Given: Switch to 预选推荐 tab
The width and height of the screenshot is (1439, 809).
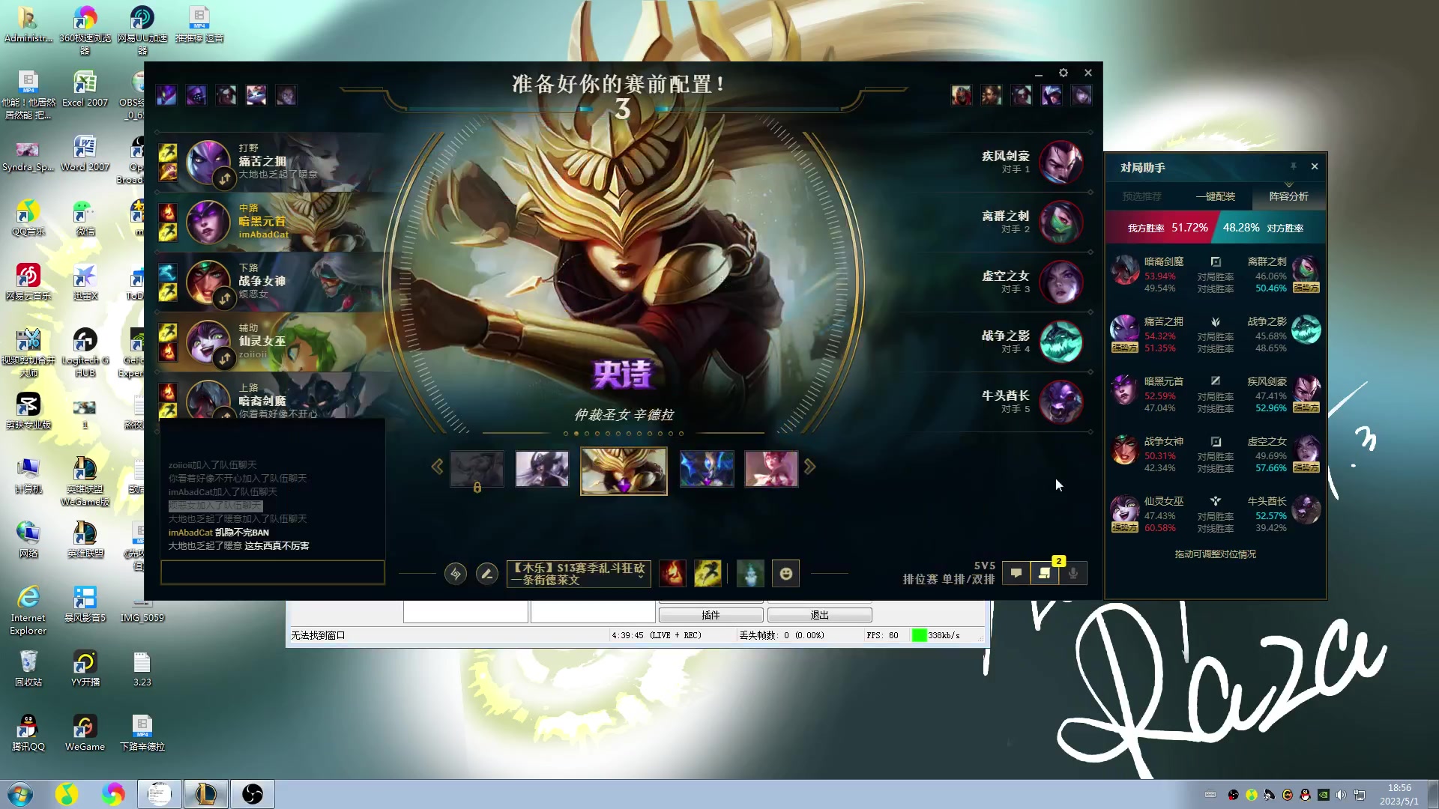Looking at the screenshot, I should [x=1141, y=196].
